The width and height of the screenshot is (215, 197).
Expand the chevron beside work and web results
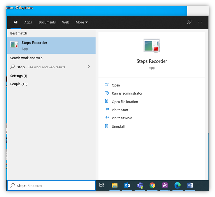[x=89, y=67]
